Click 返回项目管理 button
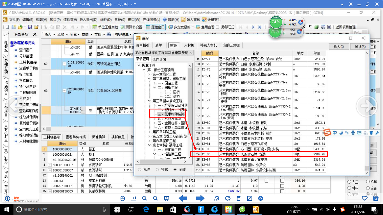This screenshot has height=215, width=383. click(x=345, y=27)
